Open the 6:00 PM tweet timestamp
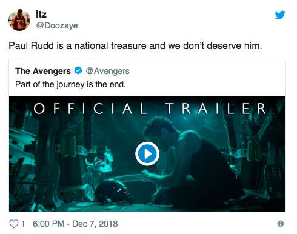Screen dimensions: 297x234 [48, 224]
